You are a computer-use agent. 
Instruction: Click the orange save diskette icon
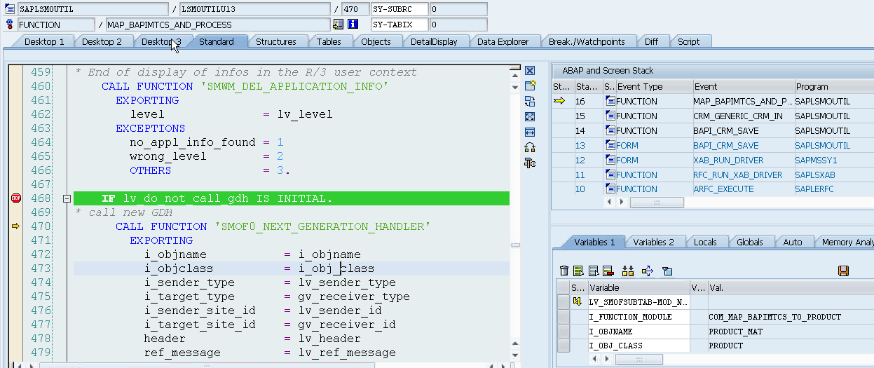pyautogui.click(x=844, y=271)
